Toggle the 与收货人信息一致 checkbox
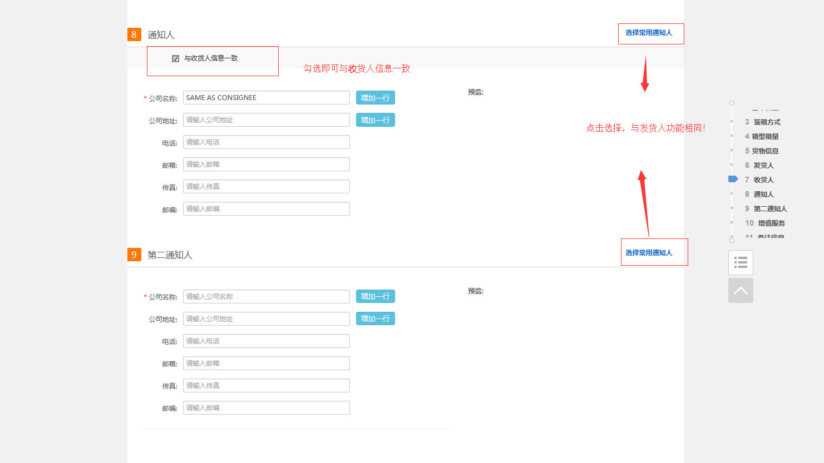 tap(175, 58)
